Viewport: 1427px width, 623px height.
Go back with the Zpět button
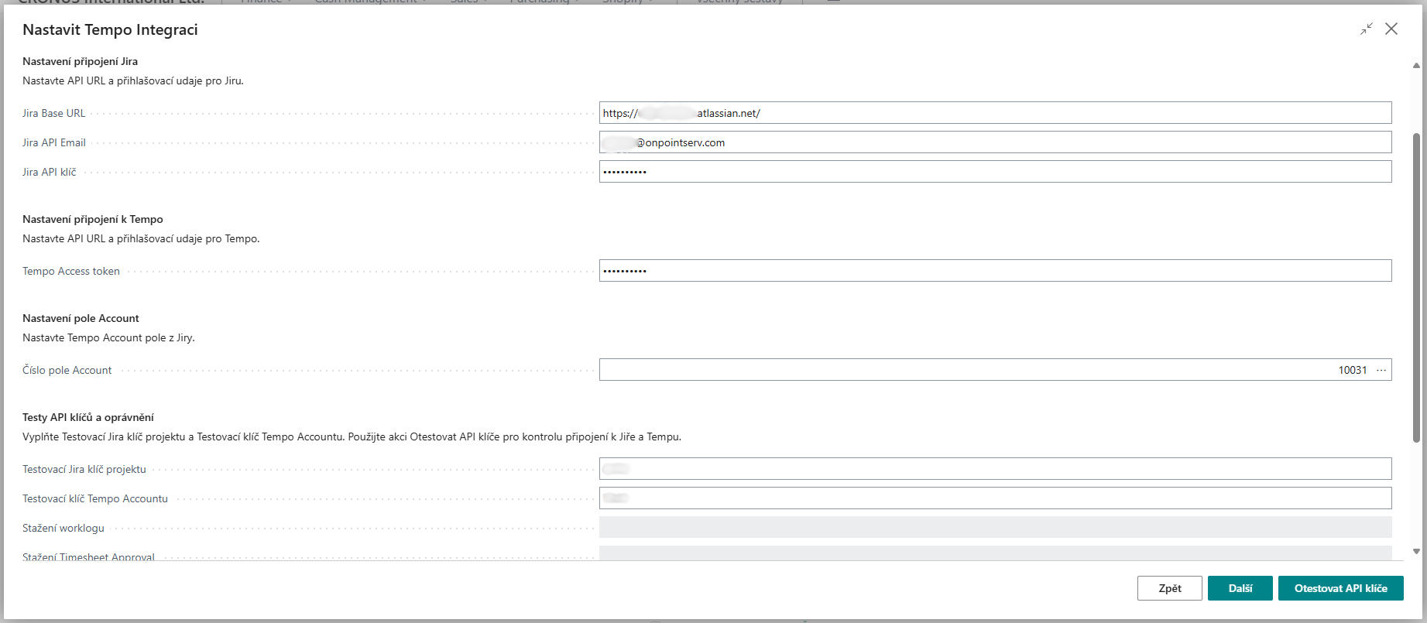(1169, 588)
